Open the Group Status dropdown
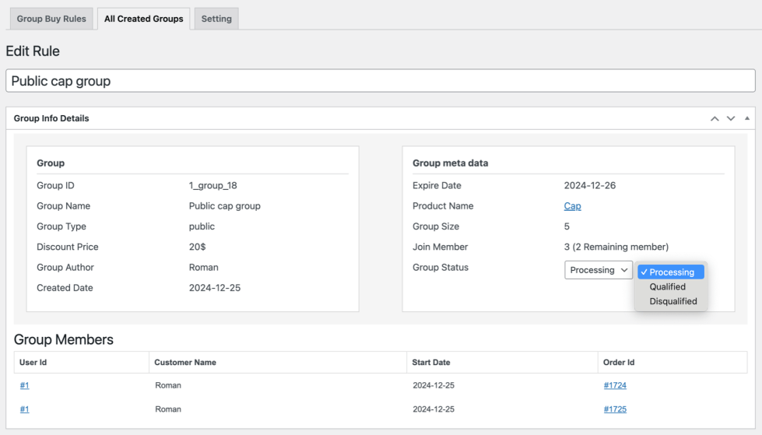 tap(598, 270)
